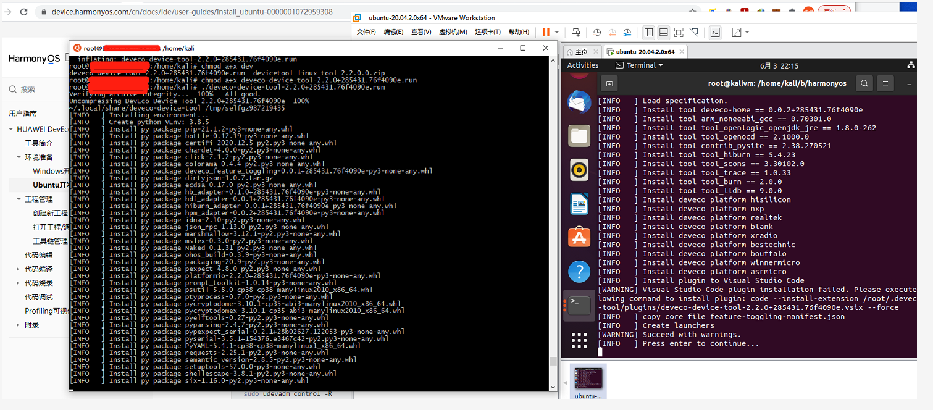Switch to the 主页 tab in VMware
This screenshot has height=410, width=933.
click(581, 52)
